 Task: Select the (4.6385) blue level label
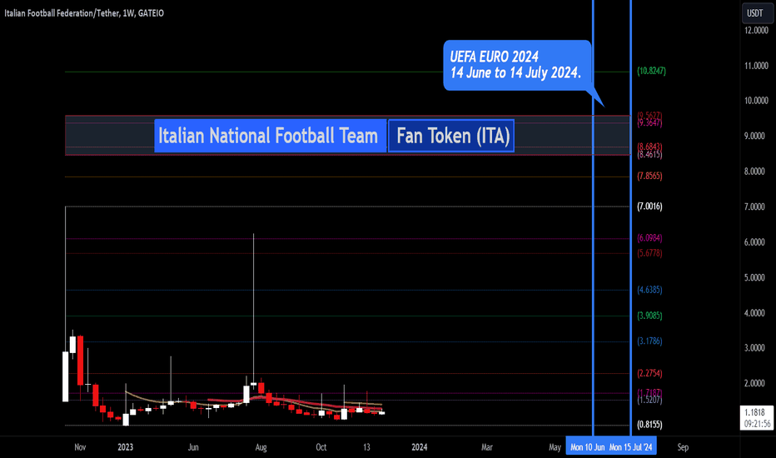point(649,290)
